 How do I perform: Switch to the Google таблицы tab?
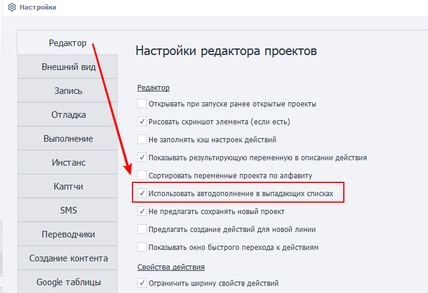coord(67,282)
